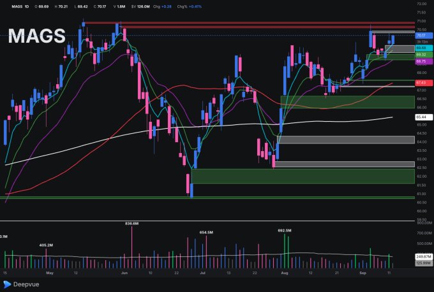Click the white 65.44 moving average tag
Image resolution: width=434 pixels, height=292 pixels.
pos(424,117)
